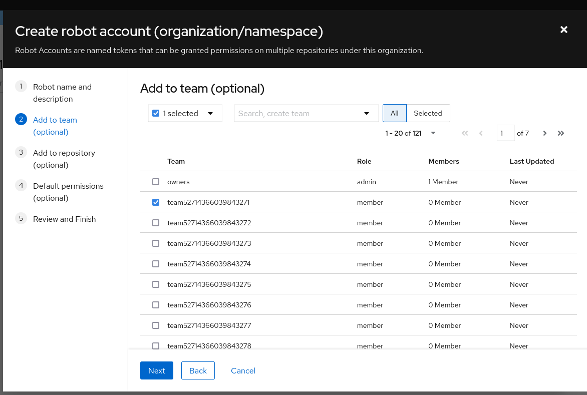
Task: Uncheck team52714366039843271 checkbox
Action: (x=156, y=202)
